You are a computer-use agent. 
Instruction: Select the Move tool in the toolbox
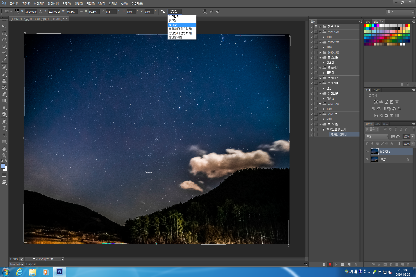click(x=4, y=27)
